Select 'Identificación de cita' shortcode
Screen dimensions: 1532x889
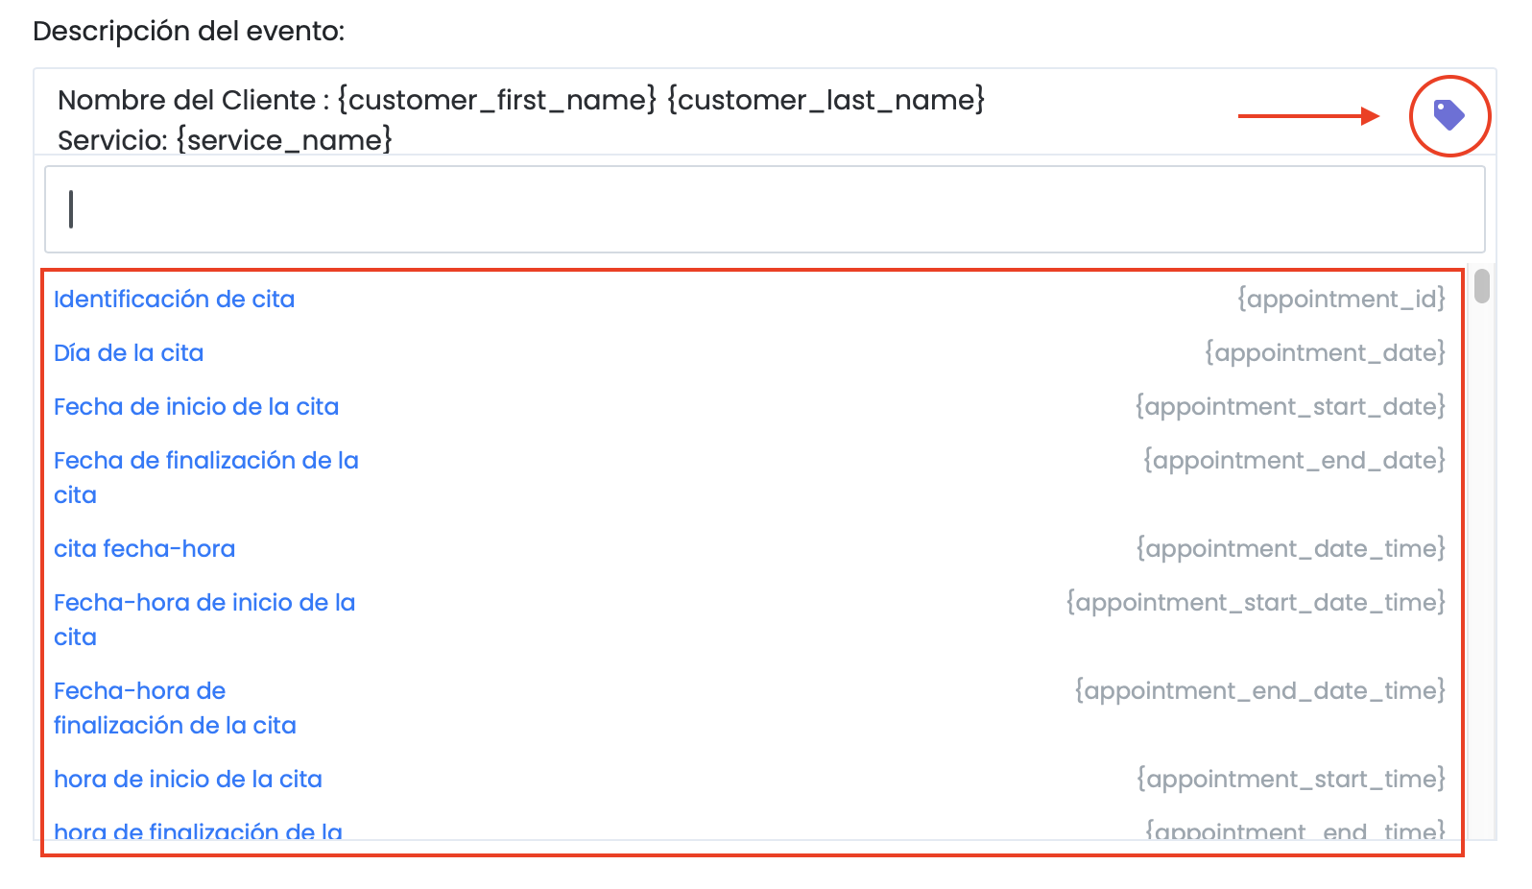(174, 300)
